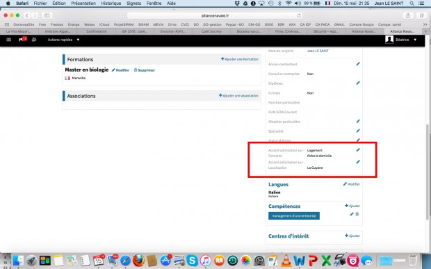The image size is (431, 269).
Task: Open iTunes from the Dock
Action: pyautogui.click(x=206, y=260)
